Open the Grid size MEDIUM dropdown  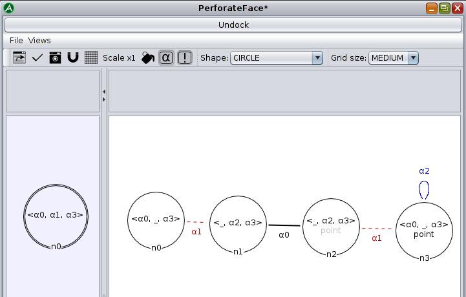394,58
